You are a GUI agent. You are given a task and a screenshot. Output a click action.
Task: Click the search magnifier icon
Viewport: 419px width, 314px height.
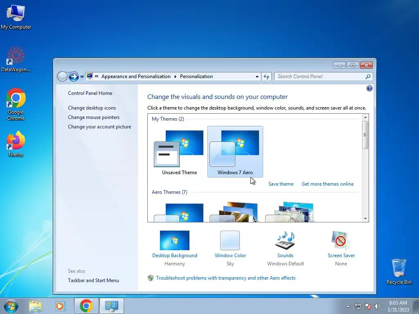pyautogui.click(x=368, y=76)
